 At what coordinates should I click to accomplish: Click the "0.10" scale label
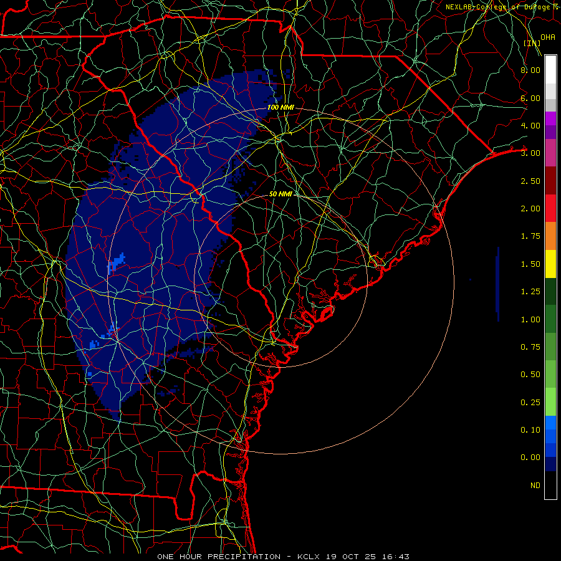click(530, 429)
